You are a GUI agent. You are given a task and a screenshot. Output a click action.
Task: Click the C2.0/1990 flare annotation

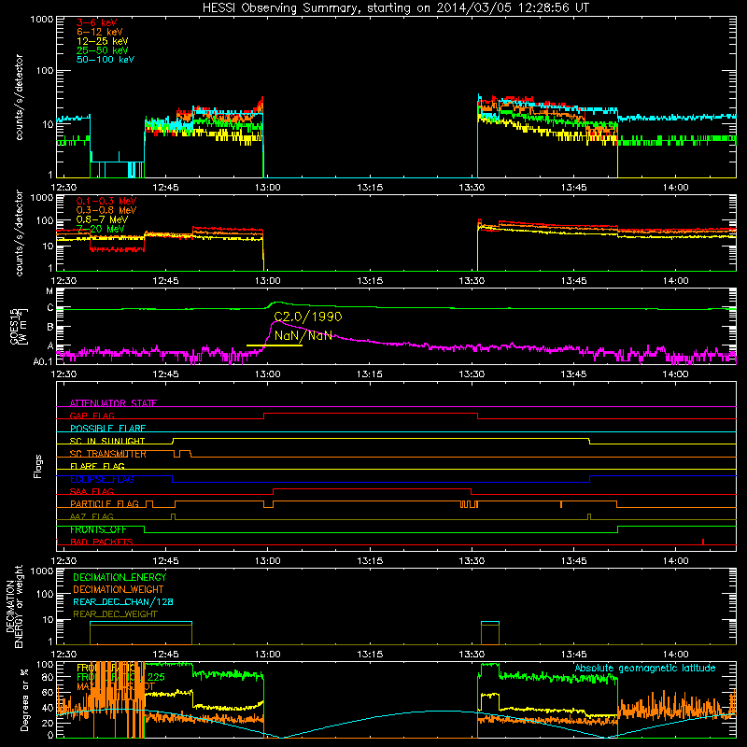pyautogui.click(x=308, y=317)
